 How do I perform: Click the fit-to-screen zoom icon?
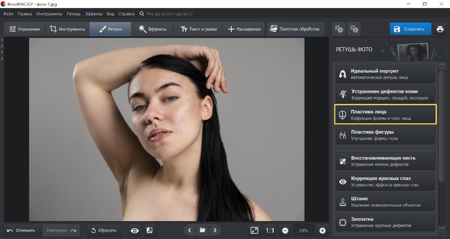pos(254,230)
